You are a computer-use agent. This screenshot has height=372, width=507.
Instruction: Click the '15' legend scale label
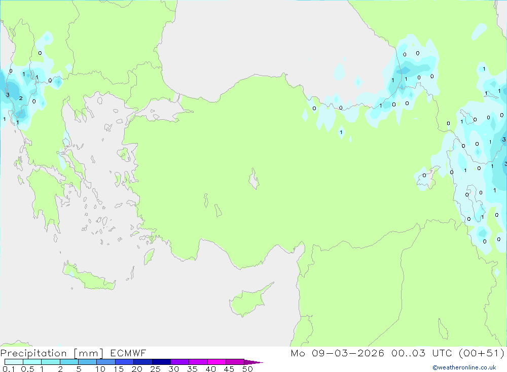tap(119, 369)
